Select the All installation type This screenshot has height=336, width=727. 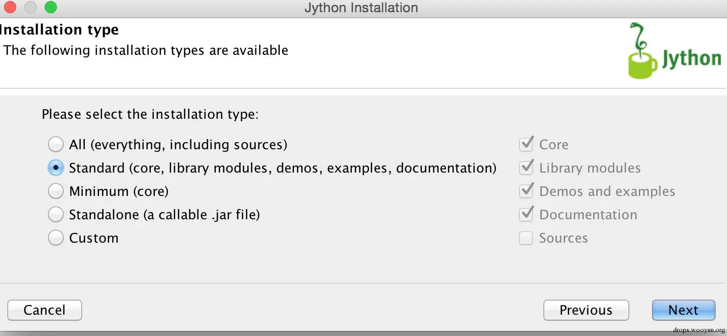point(56,145)
